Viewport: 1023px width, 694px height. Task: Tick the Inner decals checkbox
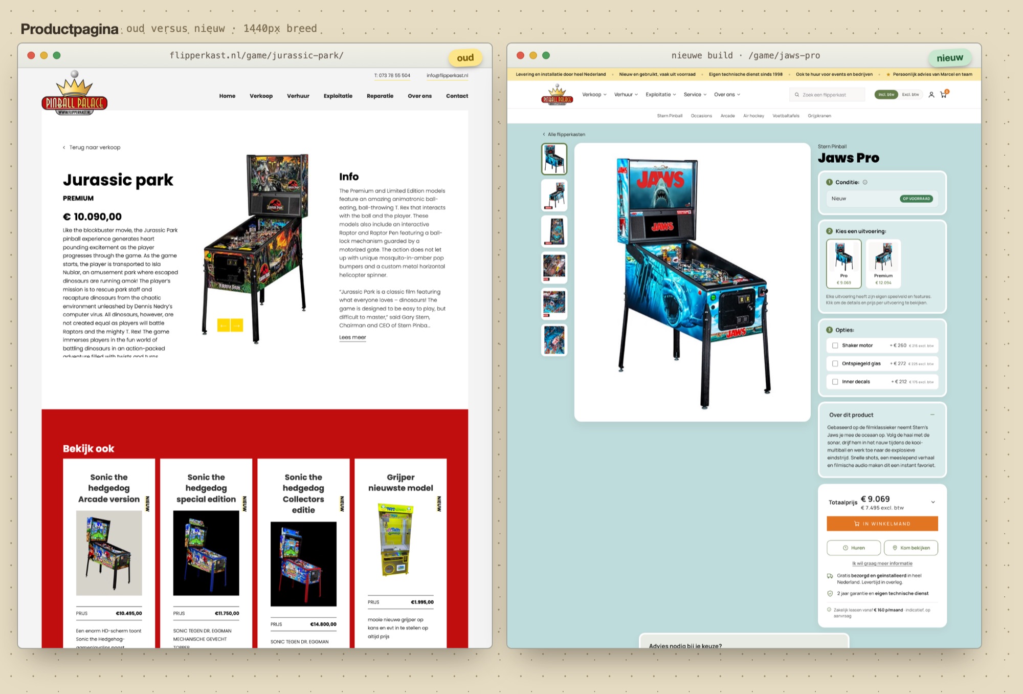[835, 382]
